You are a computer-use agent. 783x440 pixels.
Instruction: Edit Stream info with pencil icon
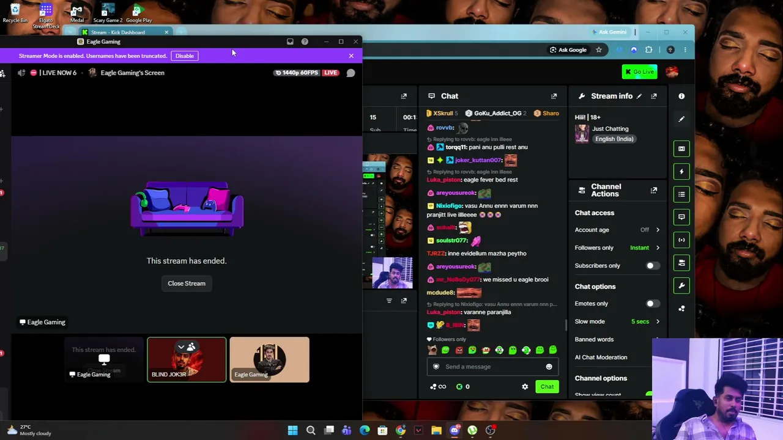[639, 96]
